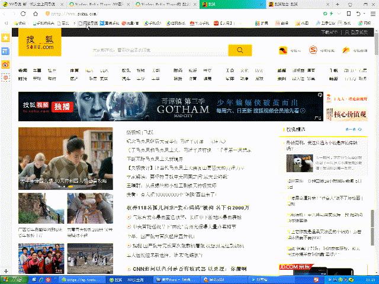
Task: Refresh video picks with circular arrow icon
Action: click(x=359, y=130)
